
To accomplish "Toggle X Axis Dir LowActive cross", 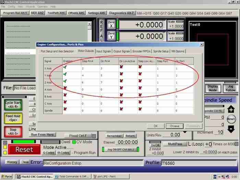I will (121, 67).
